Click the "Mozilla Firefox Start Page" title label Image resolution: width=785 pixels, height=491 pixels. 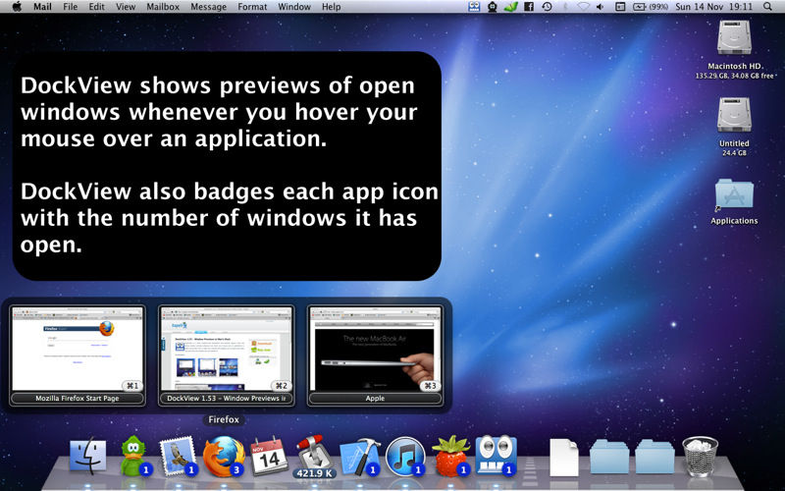coord(78,399)
